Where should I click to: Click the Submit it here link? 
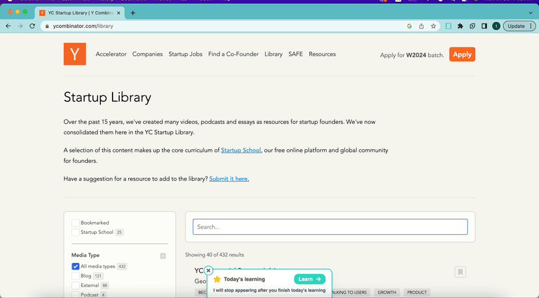point(229,179)
